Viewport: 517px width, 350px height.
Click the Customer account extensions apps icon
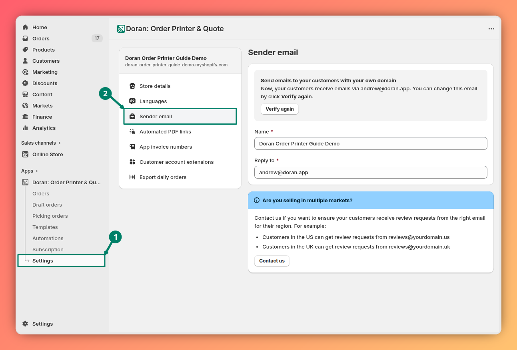click(x=132, y=162)
